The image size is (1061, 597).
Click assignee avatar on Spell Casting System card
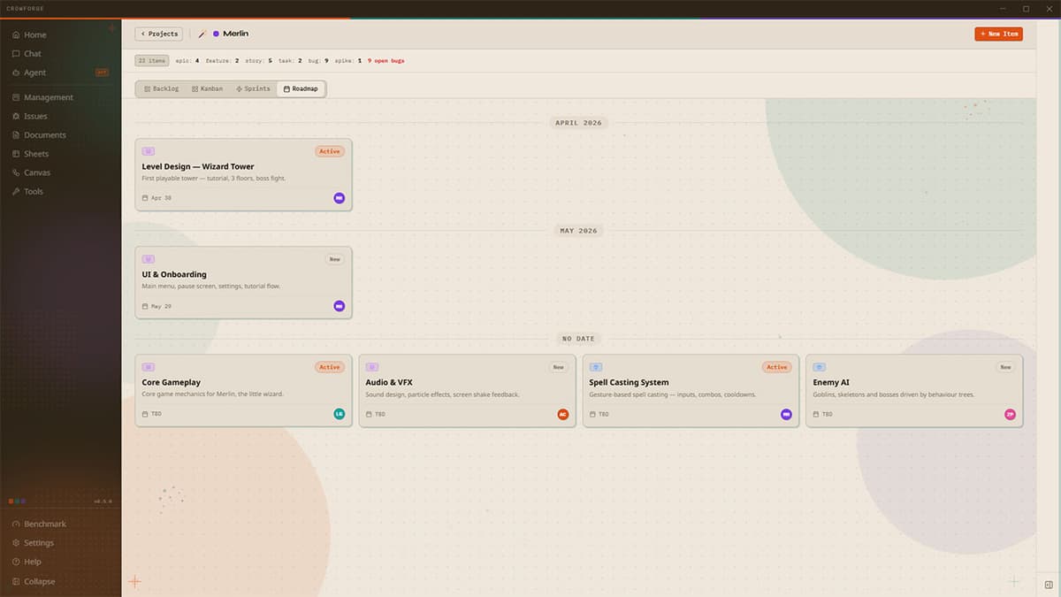coord(786,414)
